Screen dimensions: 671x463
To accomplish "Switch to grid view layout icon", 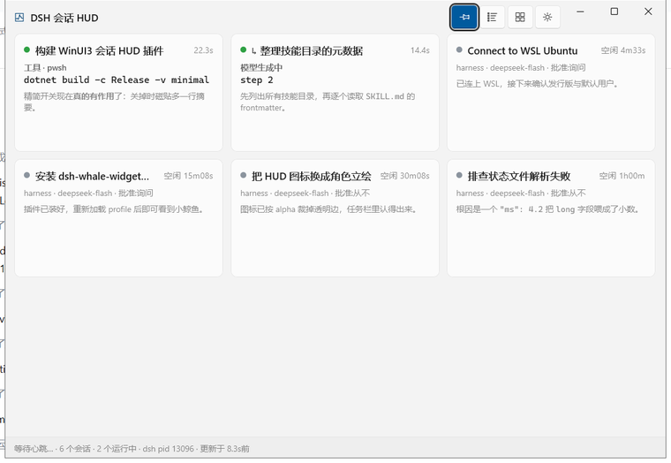I will [520, 17].
